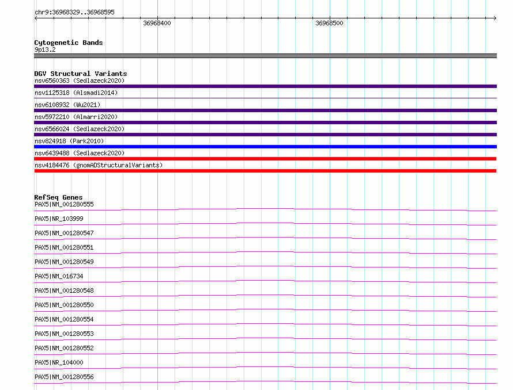Select transcript PAX5|NM_001280548
Screen dimensions: 513x390
pos(64,290)
